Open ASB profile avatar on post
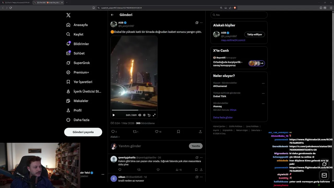Image resolution: width=334 pixels, height=188 pixels. (114, 24)
